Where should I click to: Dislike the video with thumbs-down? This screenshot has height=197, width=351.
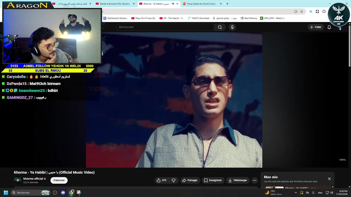click(x=174, y=180)
